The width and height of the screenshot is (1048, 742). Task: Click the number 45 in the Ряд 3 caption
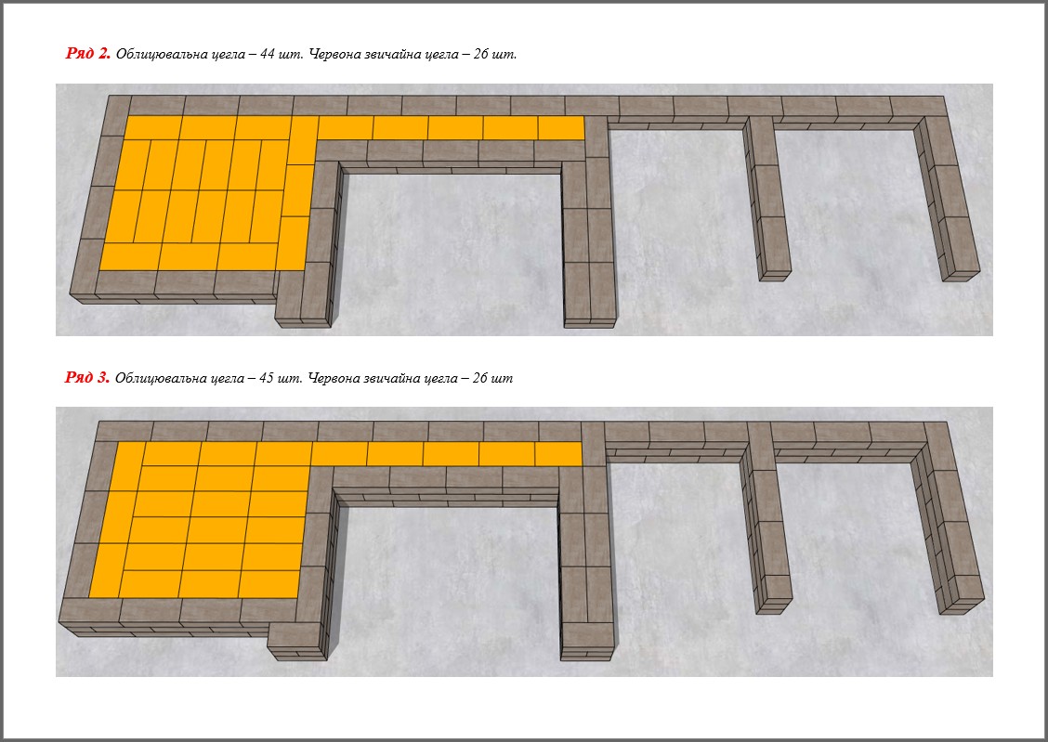click(270, 378)
